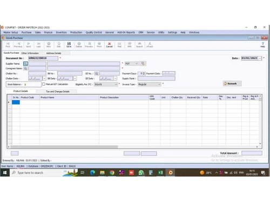Click the New document toolbar icon

(49, 45)
